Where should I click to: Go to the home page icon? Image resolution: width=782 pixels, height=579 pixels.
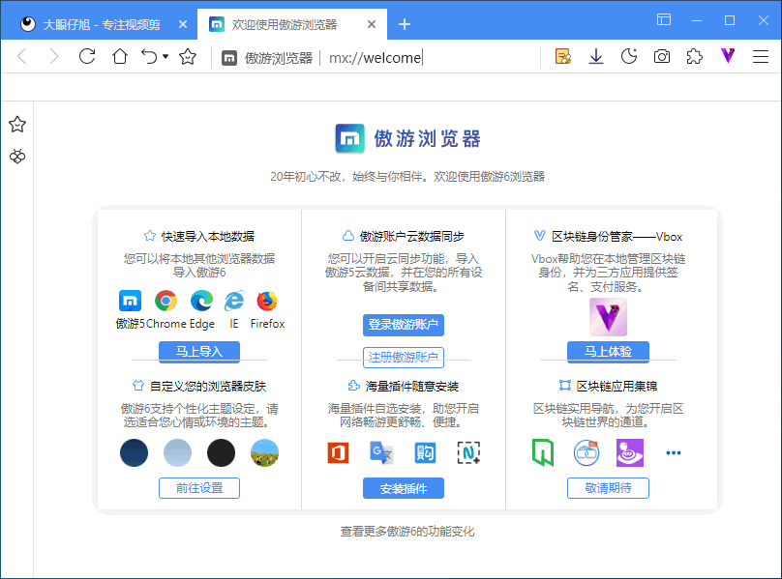coord(120,56)
